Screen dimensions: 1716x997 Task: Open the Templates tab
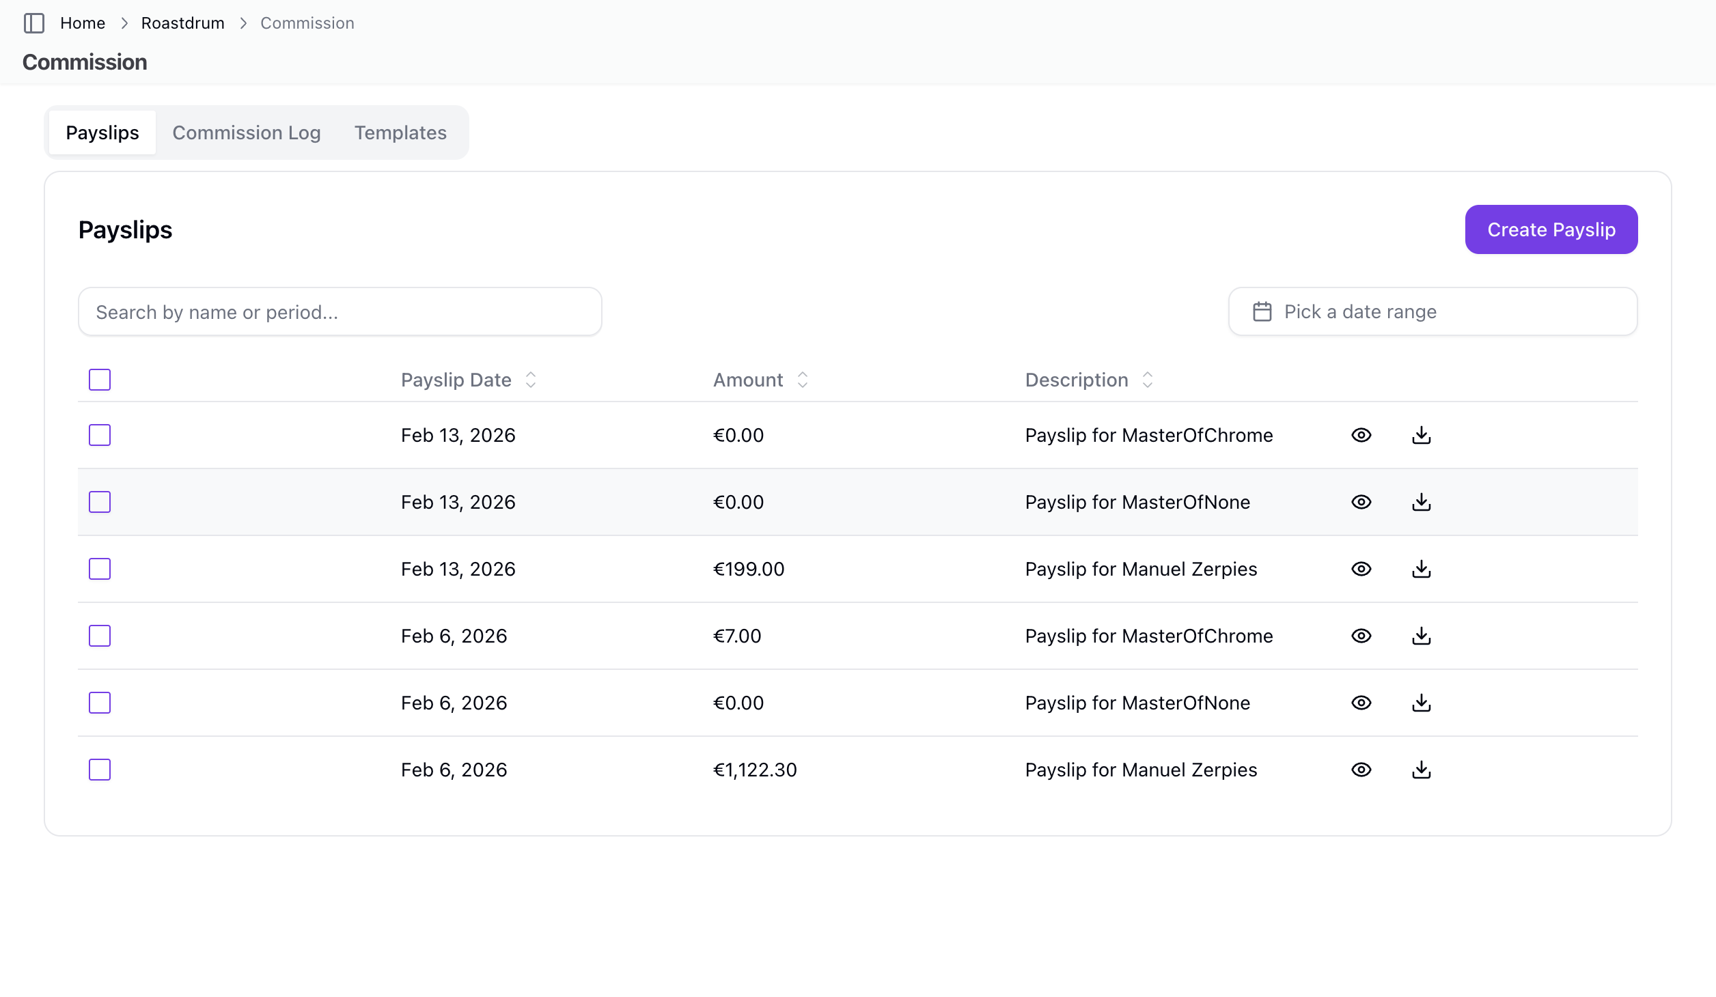pyautogui.click(x=400, y=132)
